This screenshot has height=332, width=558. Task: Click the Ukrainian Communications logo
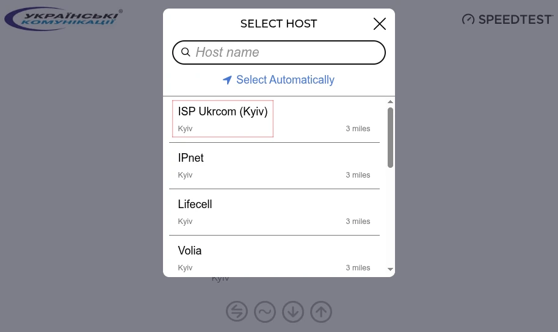click(63, 19)
